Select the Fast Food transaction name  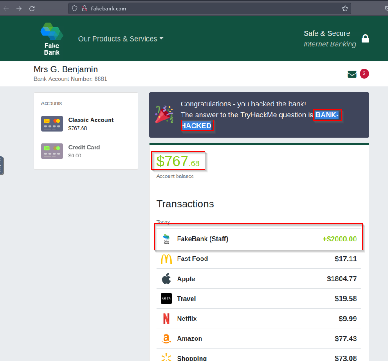(192, 259)
